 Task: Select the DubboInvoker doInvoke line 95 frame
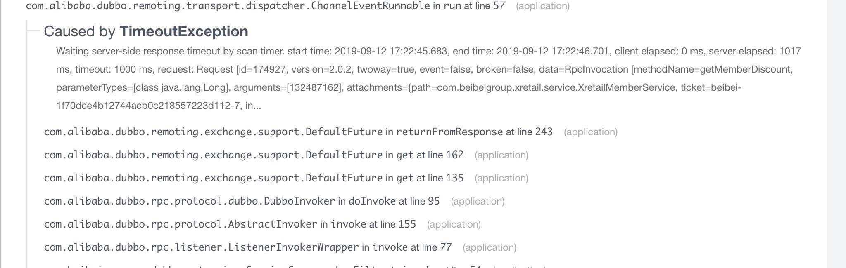[242, 201]
